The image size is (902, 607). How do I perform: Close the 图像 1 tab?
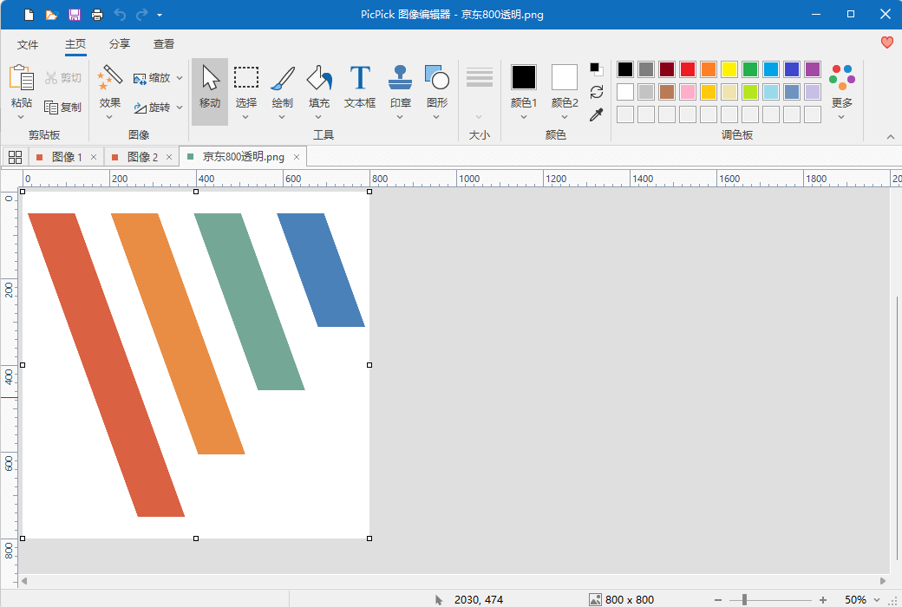[x=94, y=157]
